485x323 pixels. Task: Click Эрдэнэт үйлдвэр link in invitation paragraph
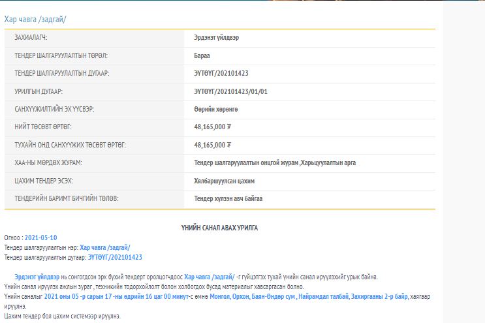[37, 277]
